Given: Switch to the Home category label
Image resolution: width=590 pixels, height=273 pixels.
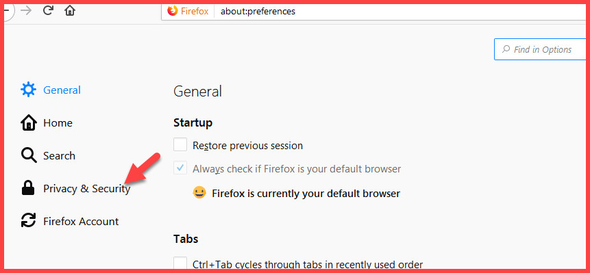Looking at the screenshot, I should pos(58,122).
